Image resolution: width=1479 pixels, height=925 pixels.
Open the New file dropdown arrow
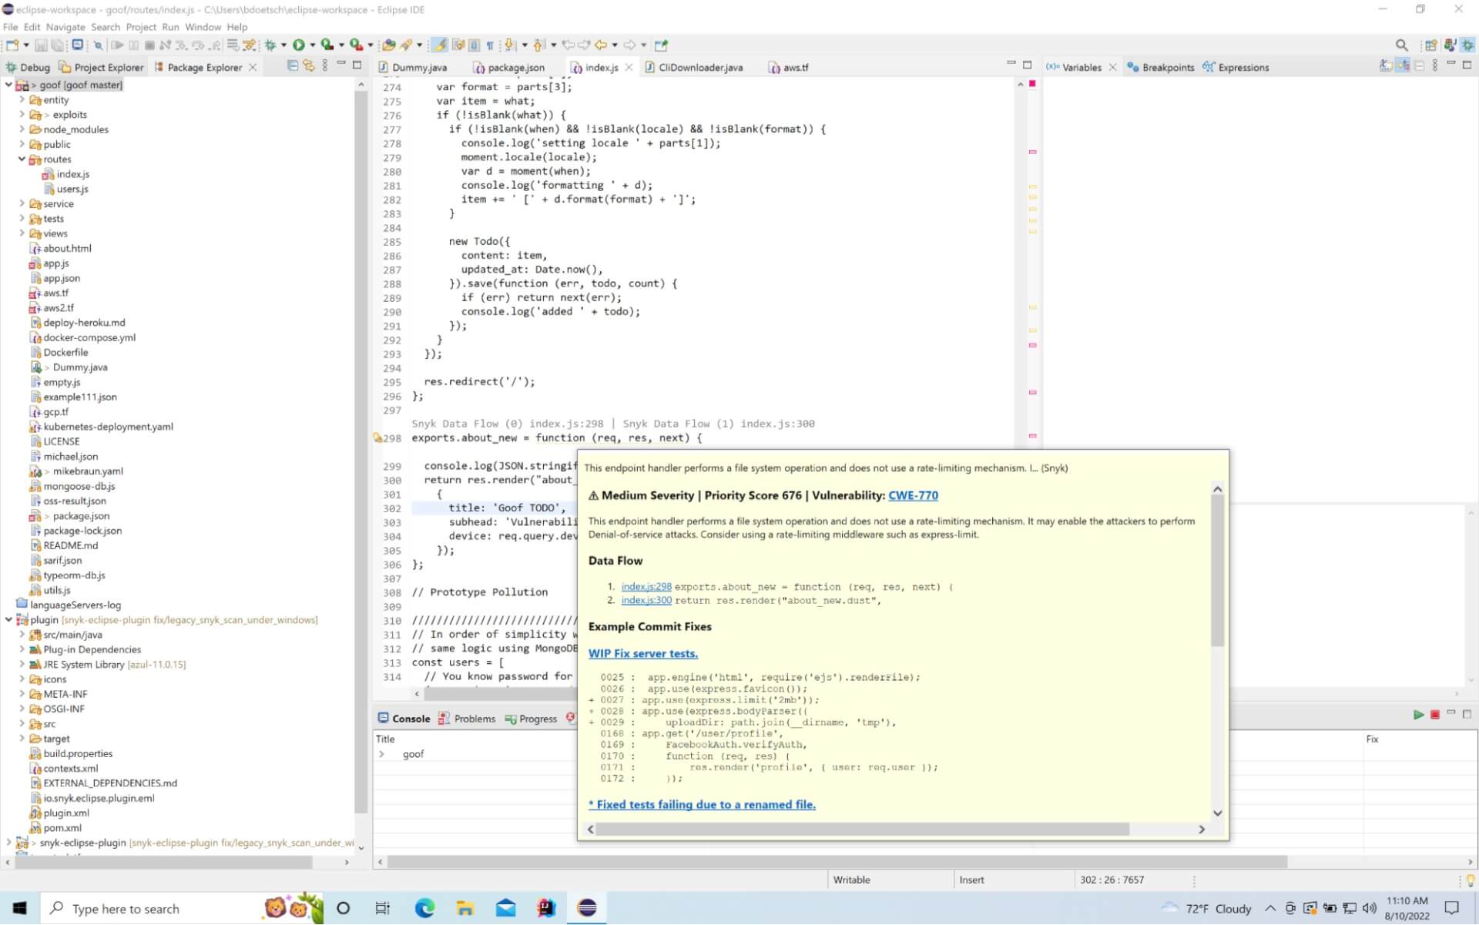click(26, 45)
